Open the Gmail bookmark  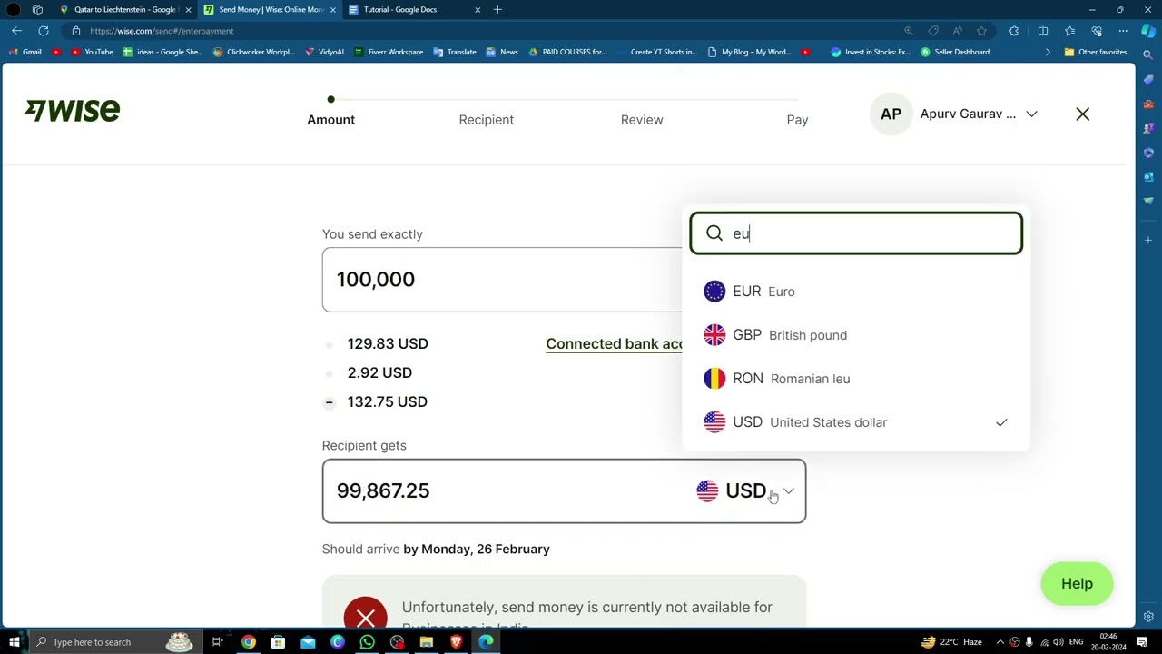[25, 52]
